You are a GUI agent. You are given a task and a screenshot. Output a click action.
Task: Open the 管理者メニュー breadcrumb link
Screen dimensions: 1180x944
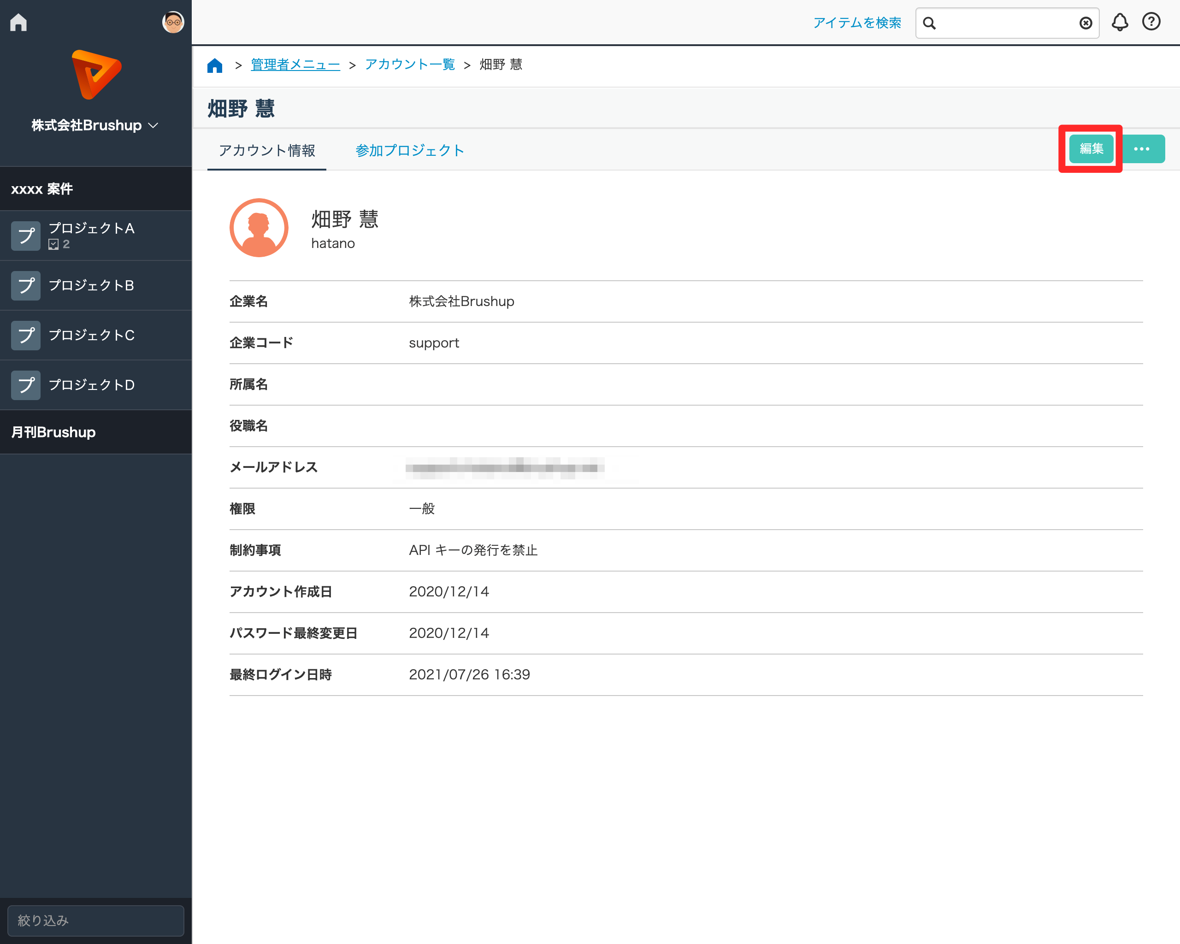(295, 65)
